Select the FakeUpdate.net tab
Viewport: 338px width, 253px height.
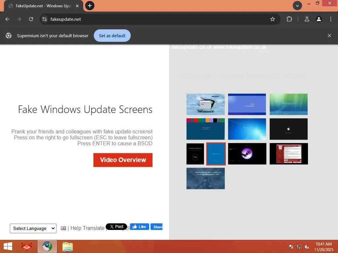(43, 6)
